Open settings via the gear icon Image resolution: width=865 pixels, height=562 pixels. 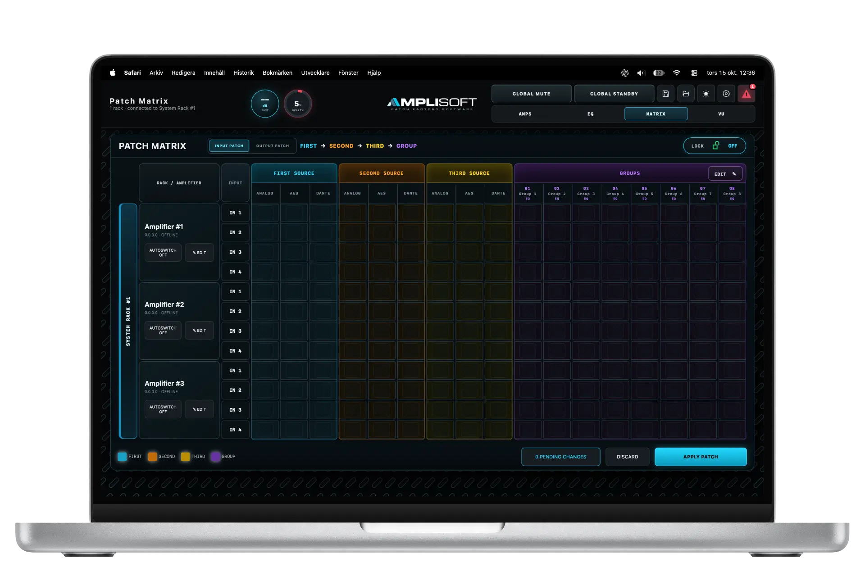726,94
